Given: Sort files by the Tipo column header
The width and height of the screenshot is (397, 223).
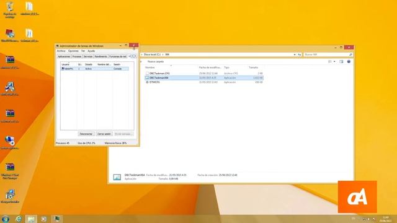Looking at the screenshot, I should tap(226, 68).
